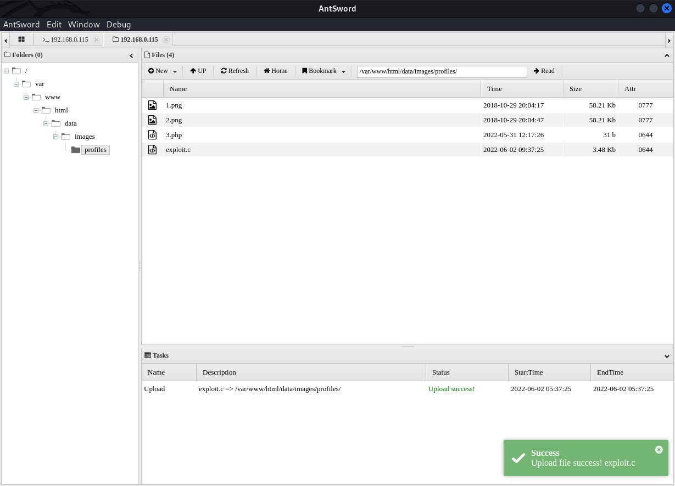Collapse the Tasks panel chevron

click(x=667, y=356)
